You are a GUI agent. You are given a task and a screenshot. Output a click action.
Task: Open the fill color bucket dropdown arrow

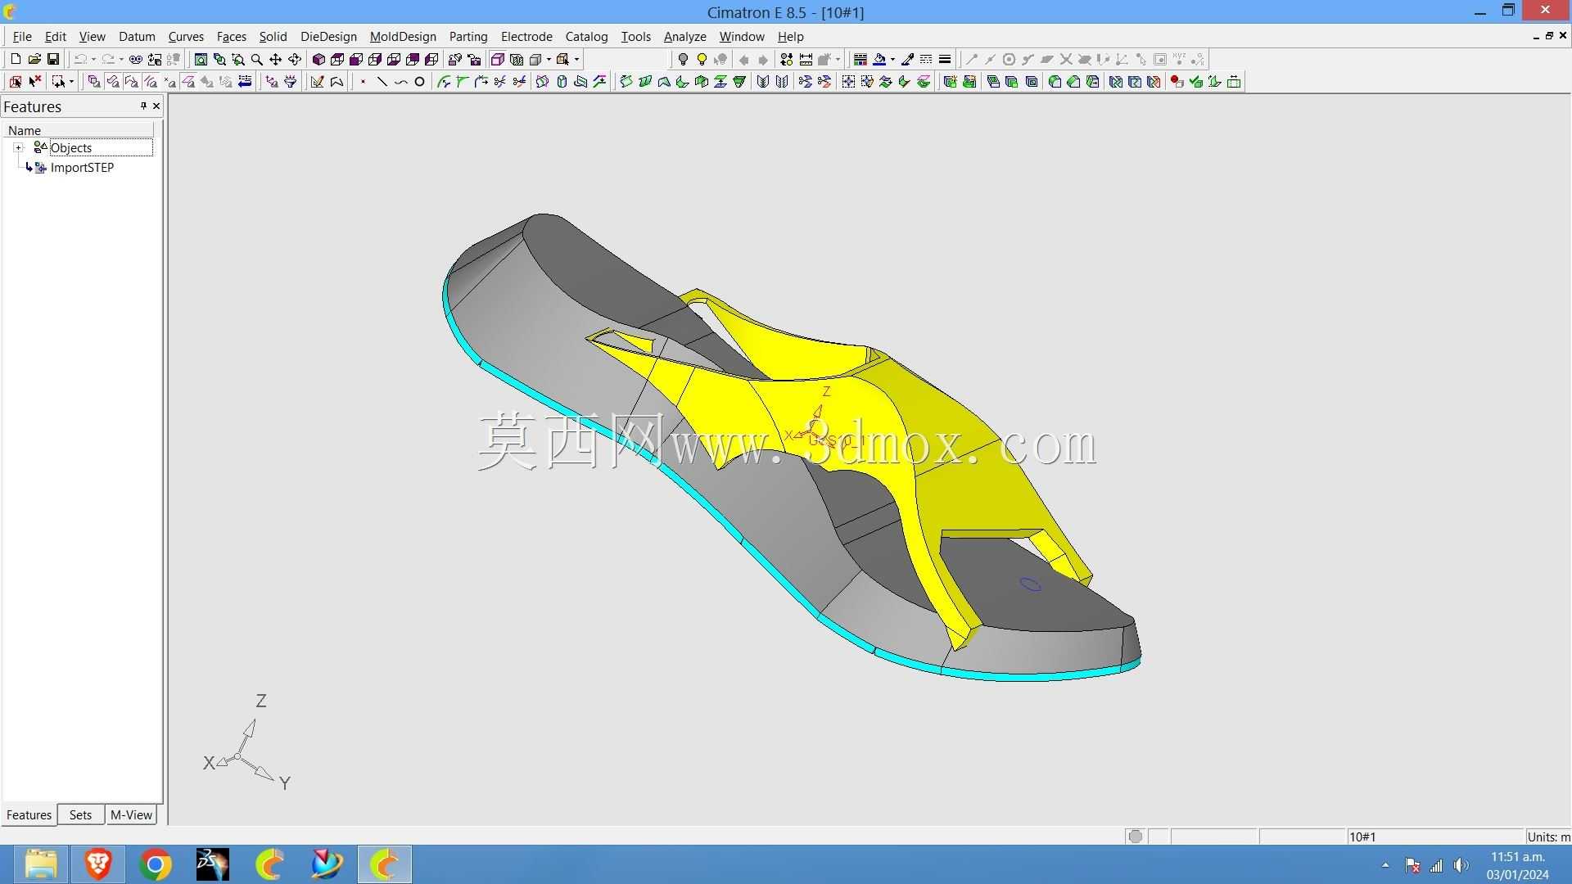892,59
